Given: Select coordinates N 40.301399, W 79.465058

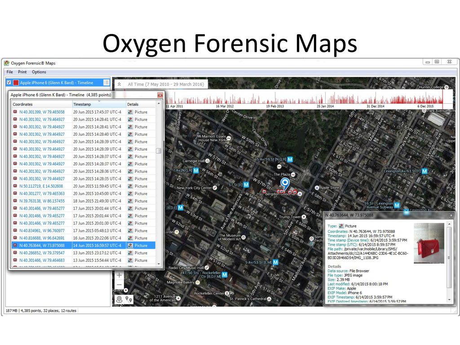Looking at the screenshot, I should pos(42,112).
